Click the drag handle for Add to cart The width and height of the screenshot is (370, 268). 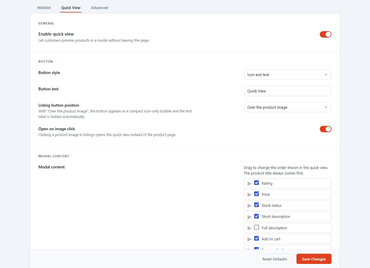pos(249,239)
